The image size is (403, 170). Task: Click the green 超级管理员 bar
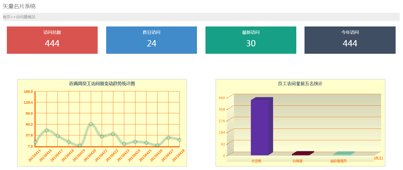344,153
